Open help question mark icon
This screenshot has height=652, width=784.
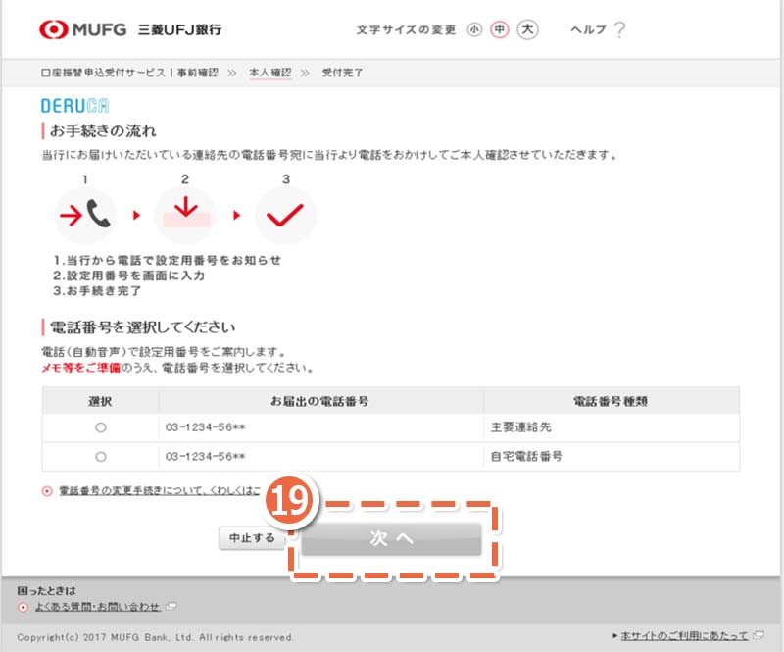pos(619,30)
